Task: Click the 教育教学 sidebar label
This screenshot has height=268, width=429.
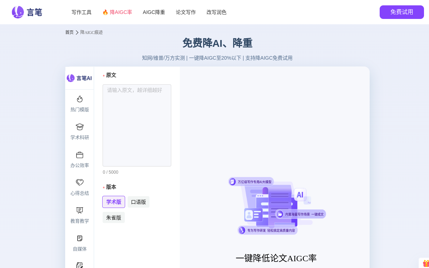Action: click(80, 221)
